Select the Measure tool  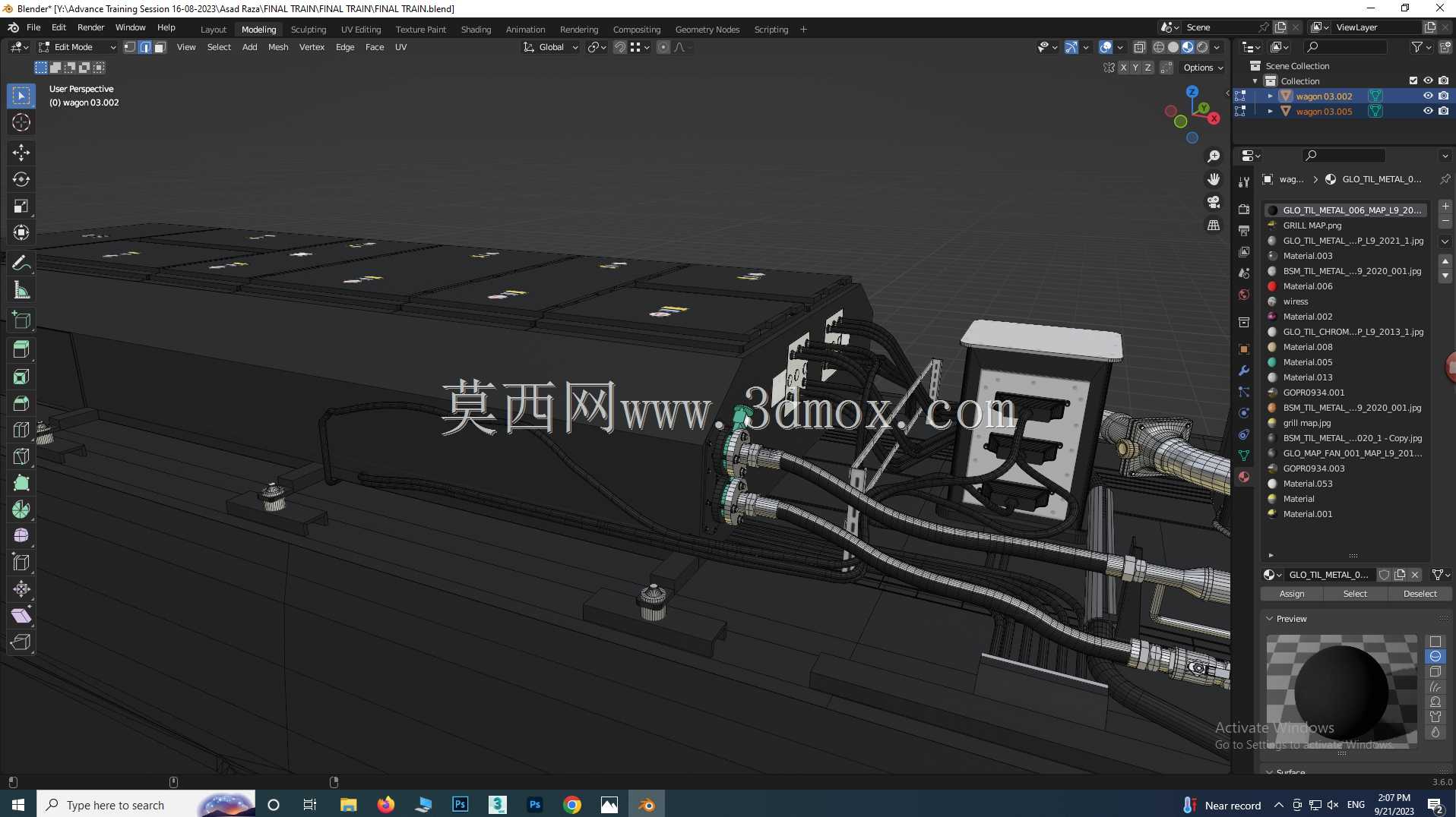[21, 290]
